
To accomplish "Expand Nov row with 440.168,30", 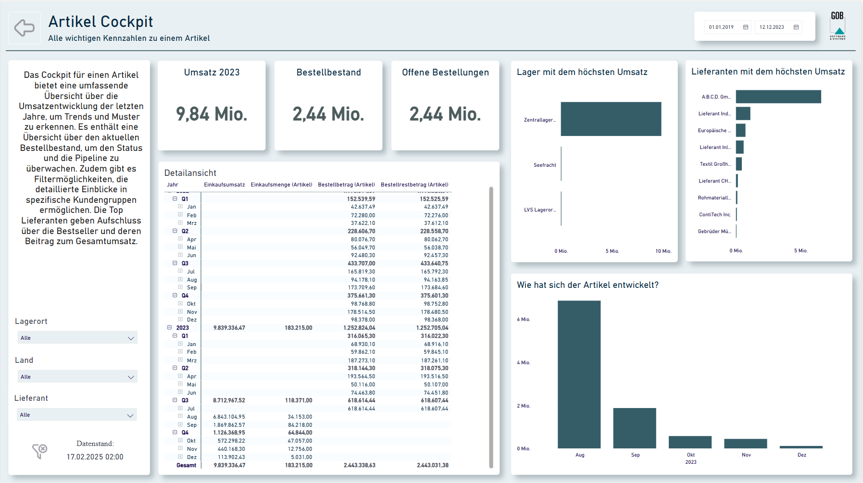I will [x=180, y=449].
